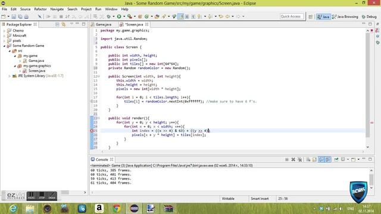Click Remove All Terminated Launches in Console
381x214 pixels.
point(300,159)
